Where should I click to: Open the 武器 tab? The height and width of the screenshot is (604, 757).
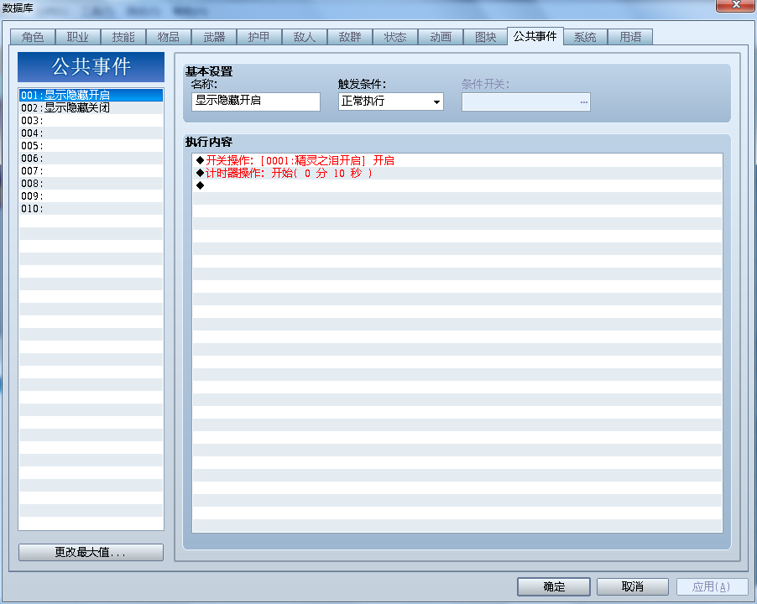point(214,37)
